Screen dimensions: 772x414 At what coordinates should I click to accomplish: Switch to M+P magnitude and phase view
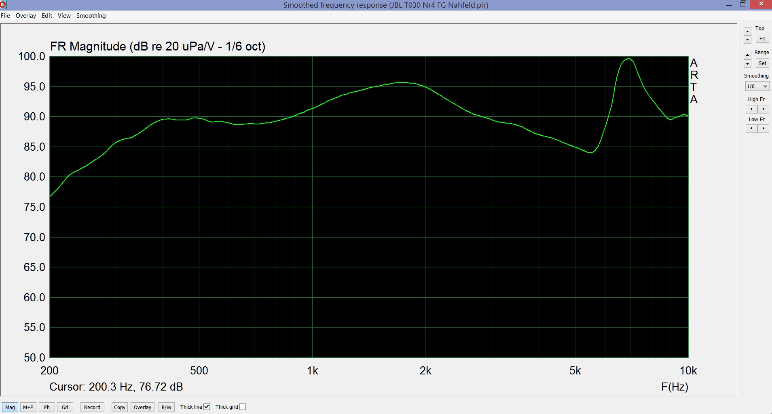(x=28, y=407)
